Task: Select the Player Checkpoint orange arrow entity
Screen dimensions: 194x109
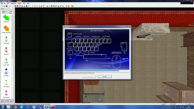Action: point(6,29)
